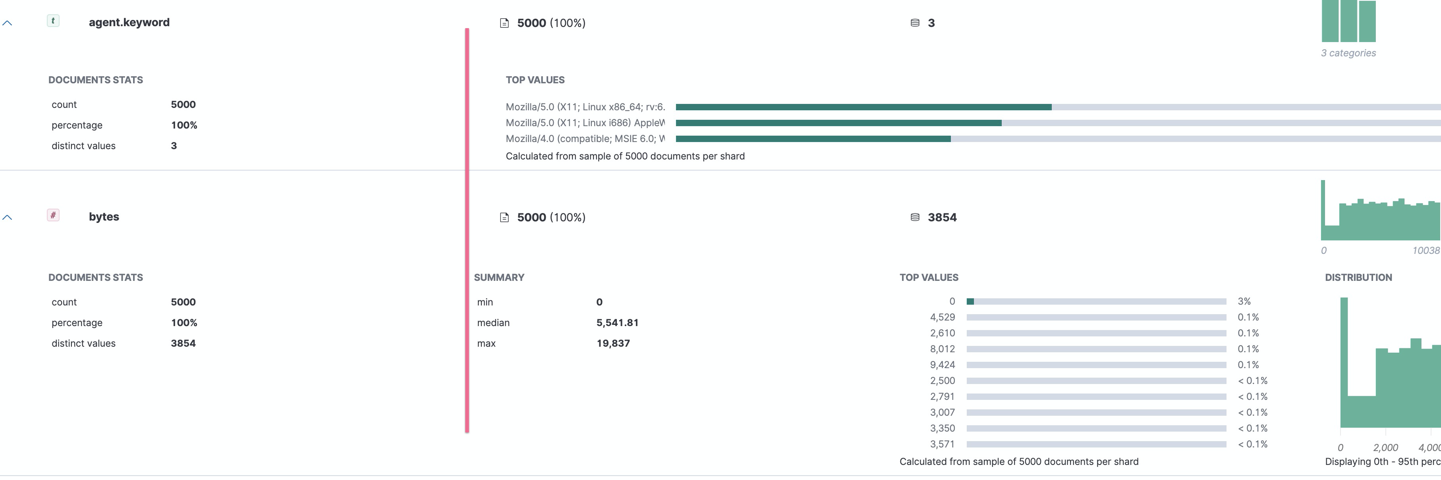
Task: Select the Mozilla/4.0 MSIE 6.0 value bar
Action: click(813, 138)
